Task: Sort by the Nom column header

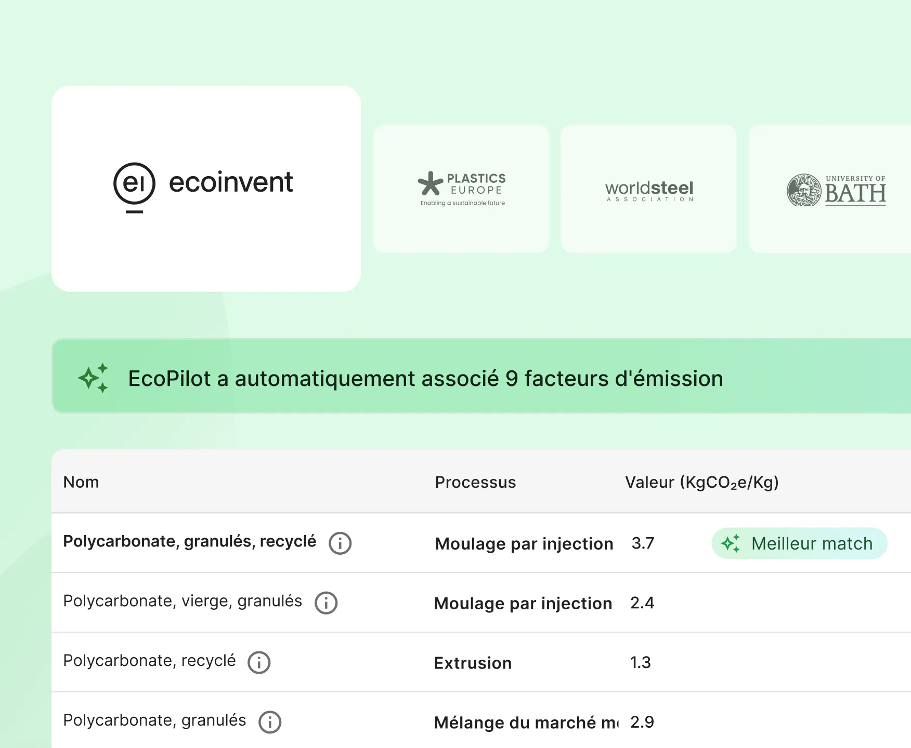Action: pyautogui.click(x=81, y=482)
